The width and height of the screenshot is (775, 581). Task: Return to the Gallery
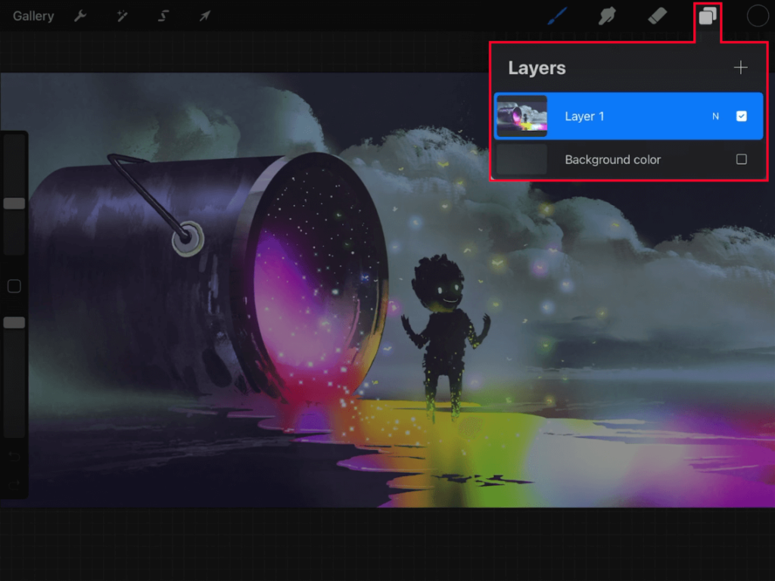[33, 15]
